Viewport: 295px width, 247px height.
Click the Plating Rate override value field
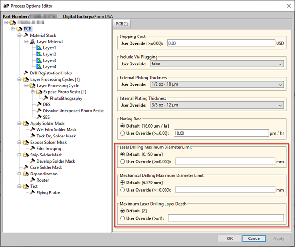[x=221, y=133]
